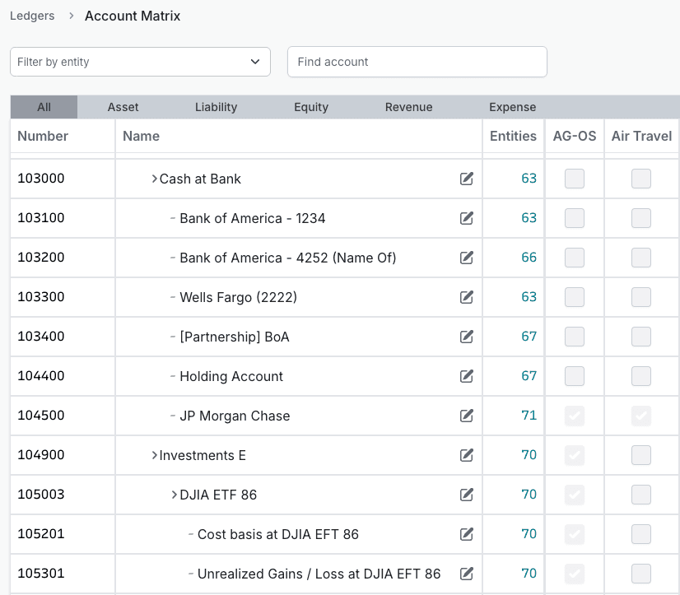Edit the Bank of America - 1234 account
The width and height of the screenshot is (680, 595).
coord(467,218)
